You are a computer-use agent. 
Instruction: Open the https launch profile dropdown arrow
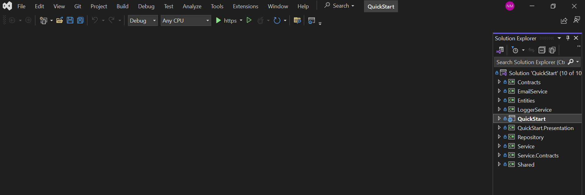click(x=241, y=20)
